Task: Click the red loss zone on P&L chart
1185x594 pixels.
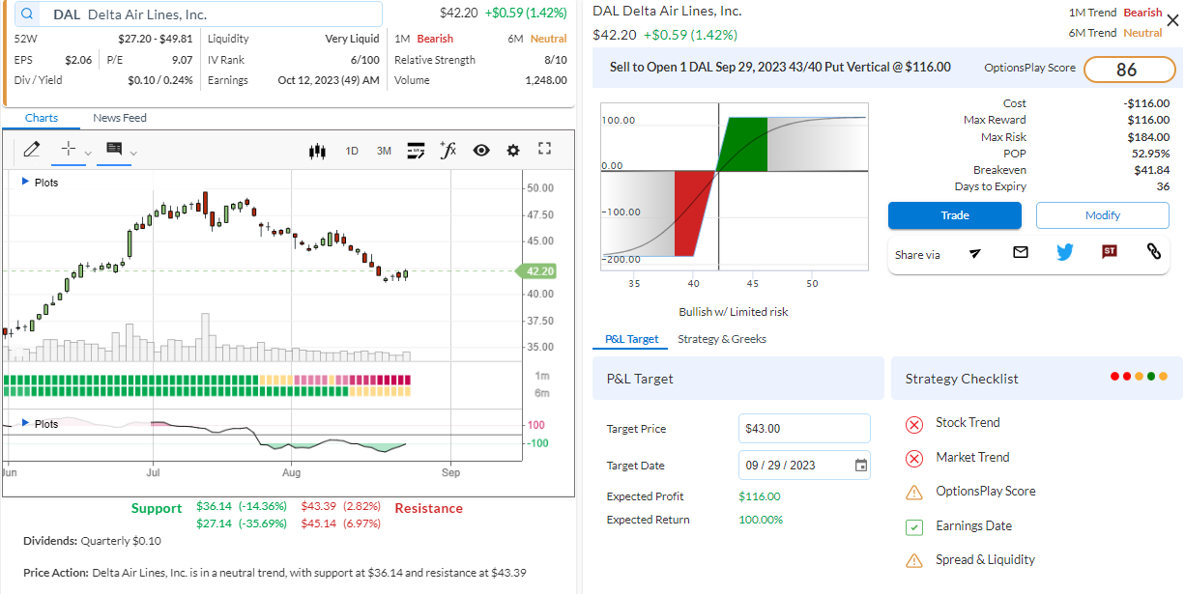Action: click(692, 213)
